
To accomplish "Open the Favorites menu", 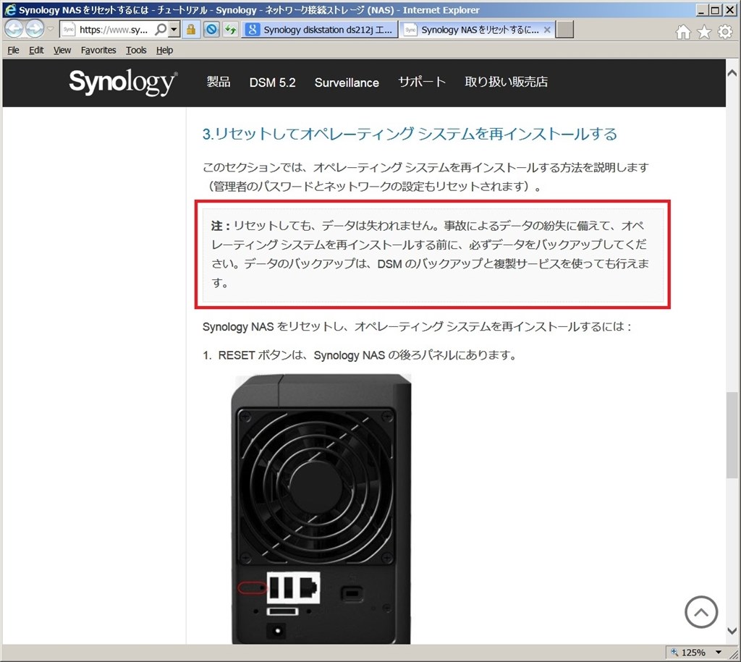I will pos(98,50).
